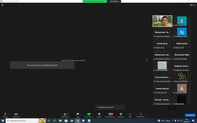
Task: Open Breakout Rooms from the toolbar
Action: pyautogui.click(x=110, y=115)
